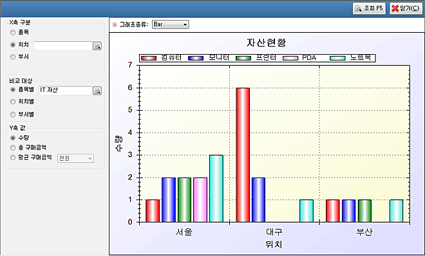Image resolution: width=425 pixels, height=256 pixels.
Task: Click the cyan 서울 bar at value 3
Action: click(216, 188)
